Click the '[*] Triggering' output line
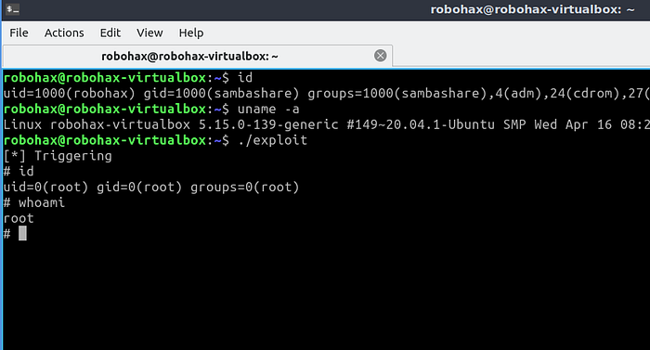Viewport: 650px width, 350px height. tap(58, 156)
